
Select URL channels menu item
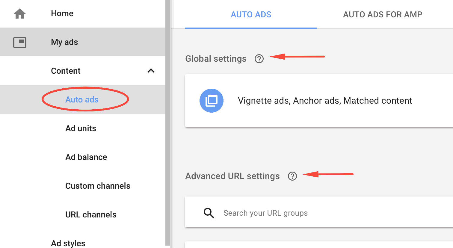coord(91,214)
